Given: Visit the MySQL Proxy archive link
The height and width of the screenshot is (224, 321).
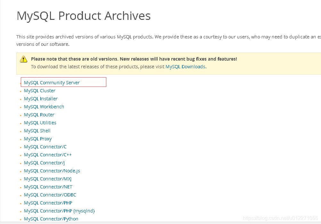Looking at the screenshot, I should pyautogui.click(x=38, y=139).
